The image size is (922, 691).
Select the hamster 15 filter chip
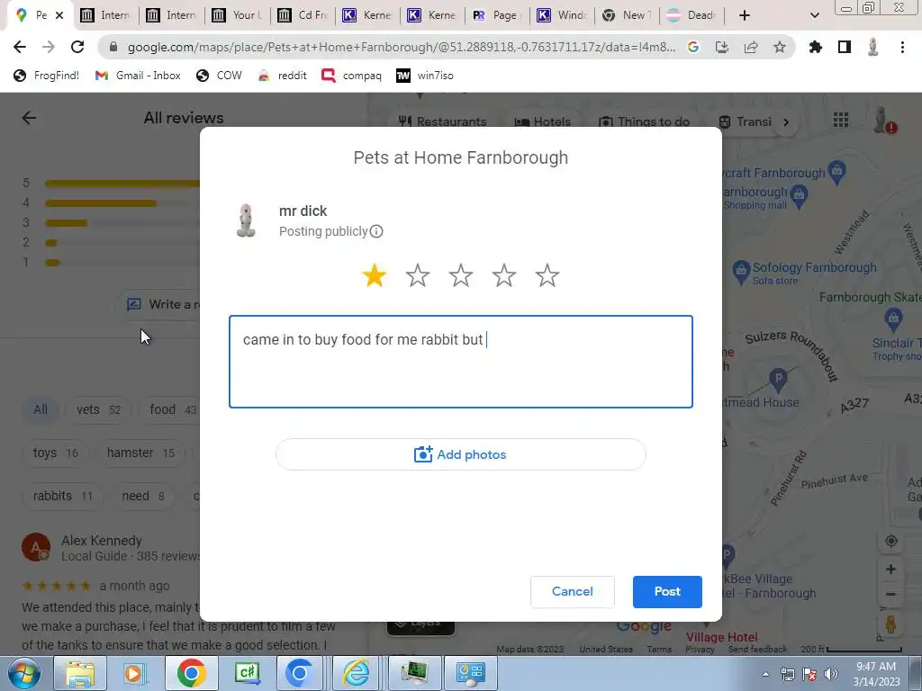(140, 453)
